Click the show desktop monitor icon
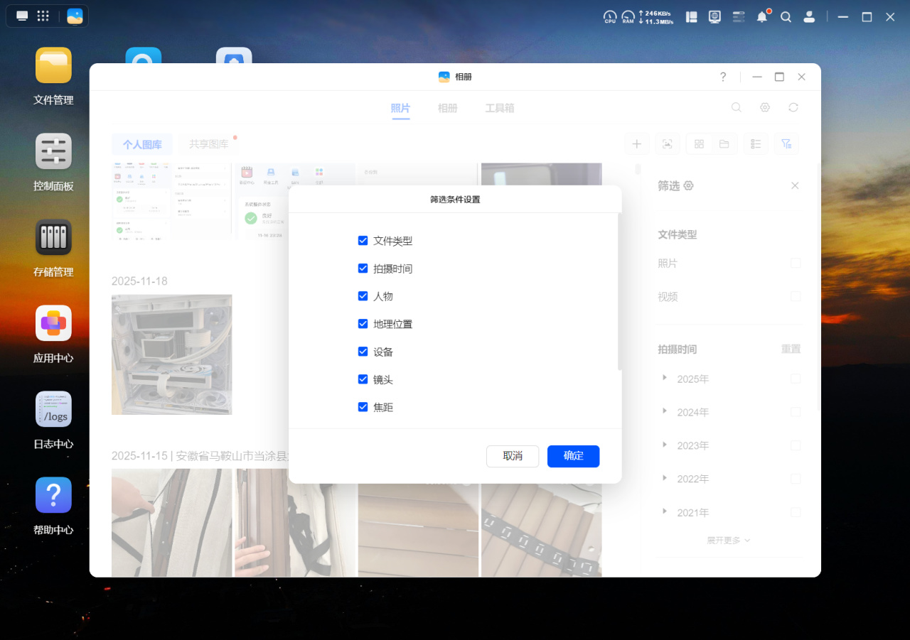 [x=23, y=16]
